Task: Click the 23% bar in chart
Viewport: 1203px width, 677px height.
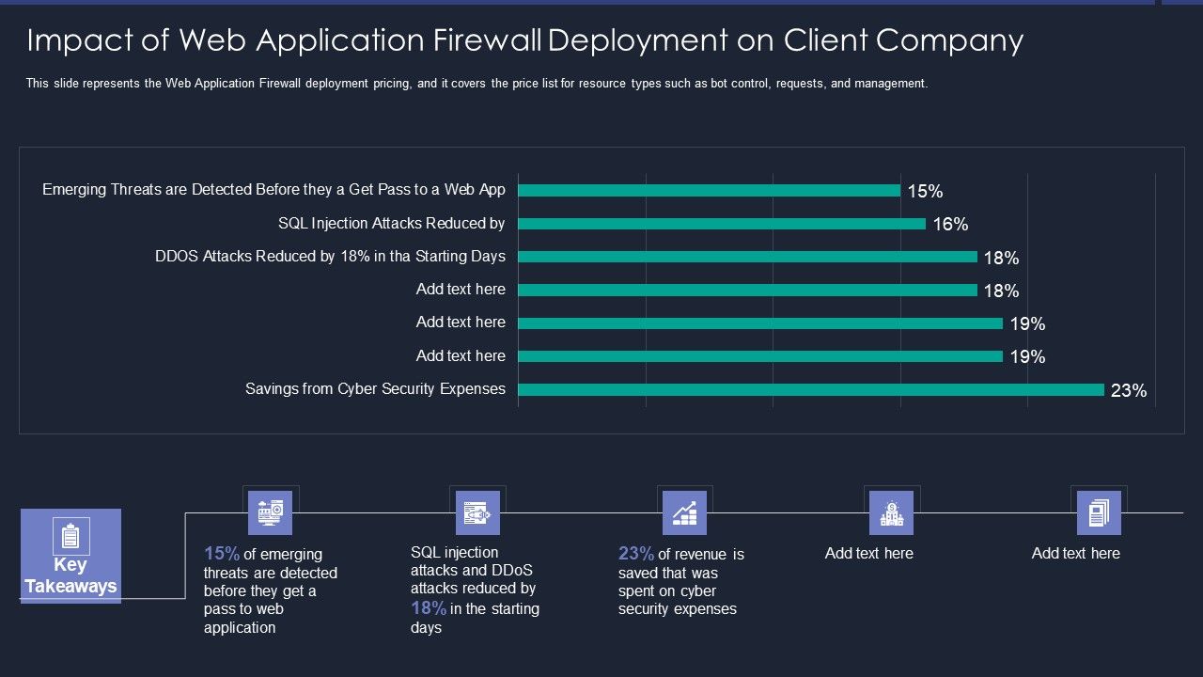Action: pos(811,389)
